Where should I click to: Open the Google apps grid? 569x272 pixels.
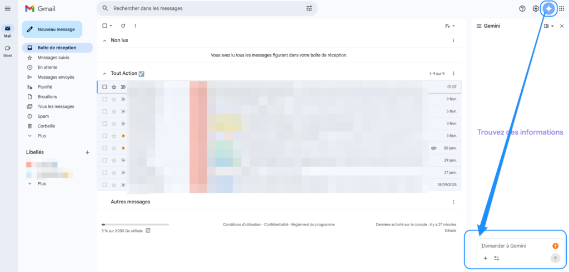point(561,8)
